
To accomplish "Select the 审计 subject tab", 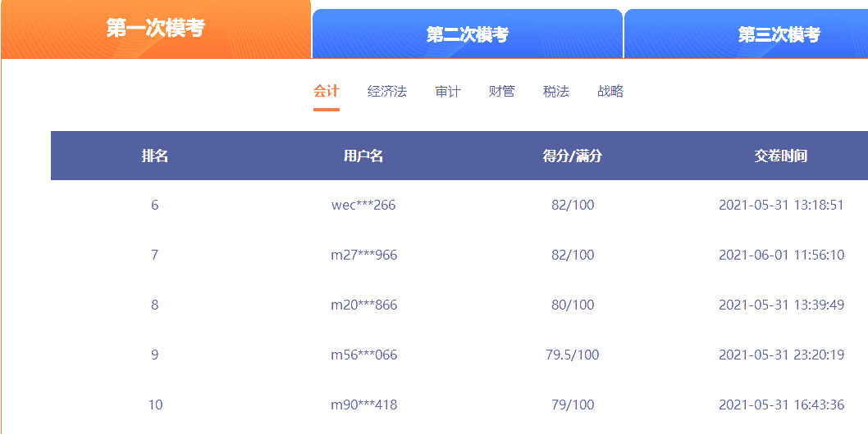I will [448, 91].
